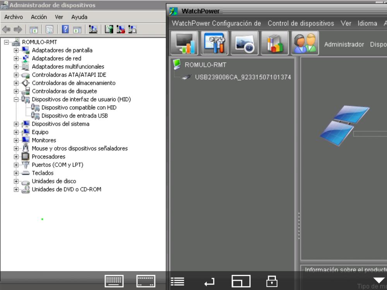Expand Procesadores node
This screenshot has height=290, width=387.
point(16,157)
